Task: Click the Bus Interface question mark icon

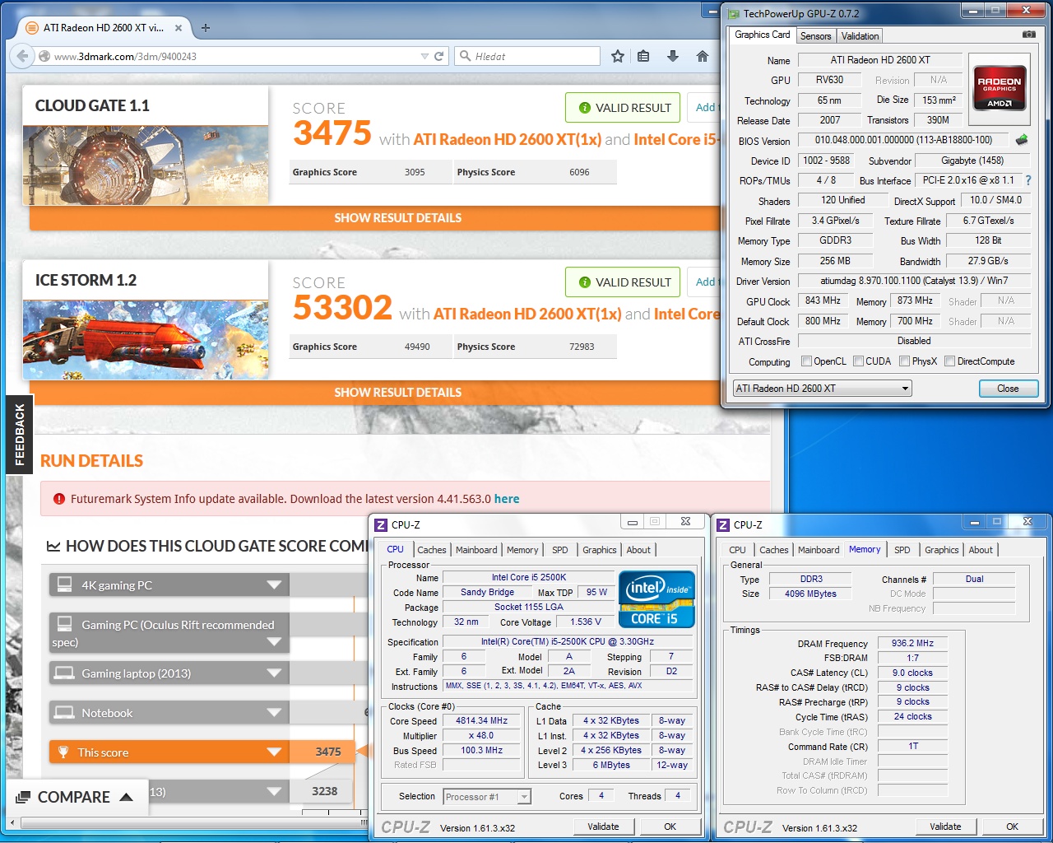Action: [1027, 179]
